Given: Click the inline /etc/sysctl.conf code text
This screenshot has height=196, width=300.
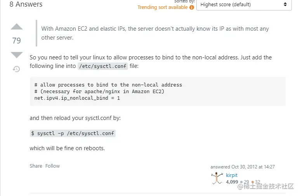Looking at the screenshot, I should click(102, 66).
